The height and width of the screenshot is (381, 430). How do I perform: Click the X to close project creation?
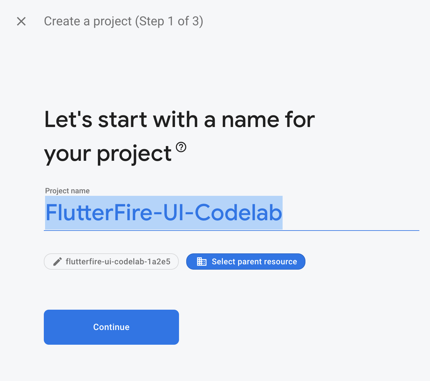(21, 21)
